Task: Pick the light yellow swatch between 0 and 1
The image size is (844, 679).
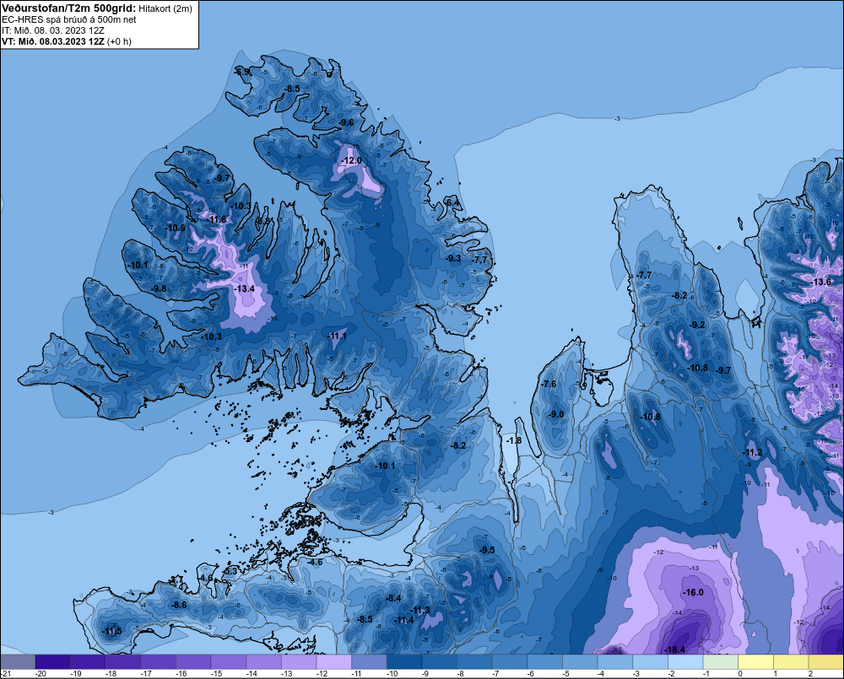Action: (x=755, y=661)
